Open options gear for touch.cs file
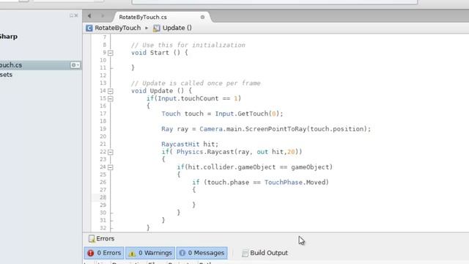The height and width of the screenshot is (264, 469). coord(75,65)
